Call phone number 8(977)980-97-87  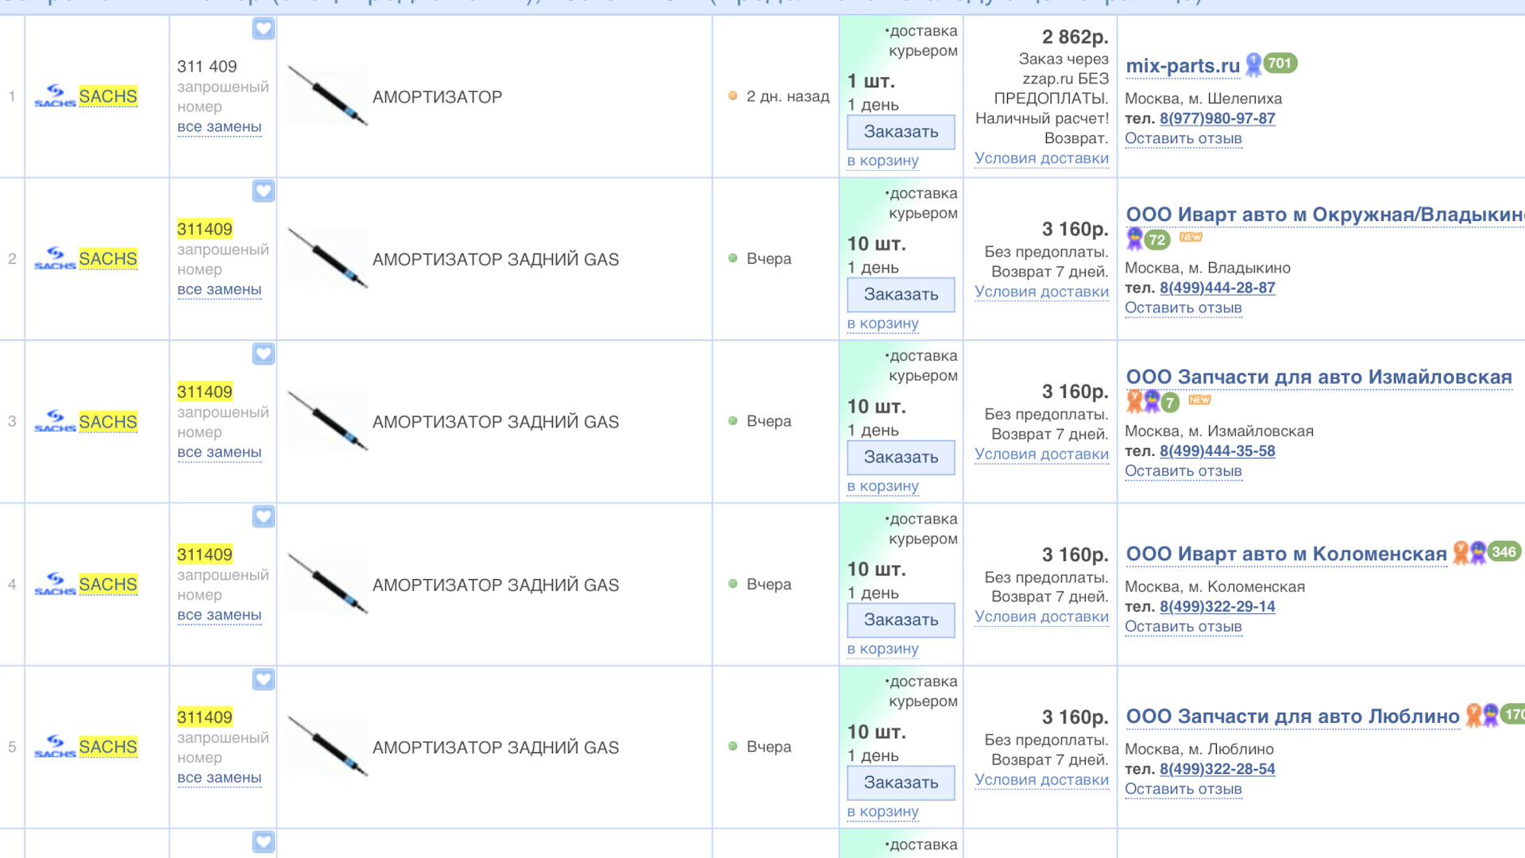click(1217, 118)
